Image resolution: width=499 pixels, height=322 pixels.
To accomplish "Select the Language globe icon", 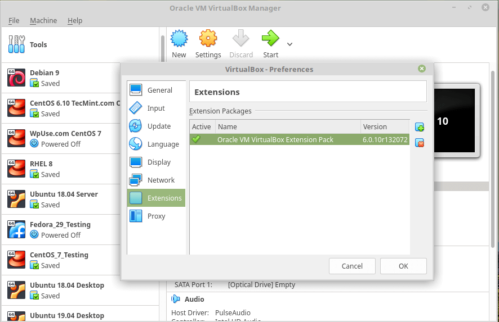I will coord(136,144).
